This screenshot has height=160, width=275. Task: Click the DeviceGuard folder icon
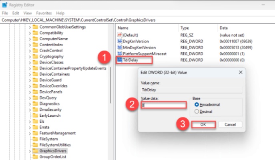(35, 80)
